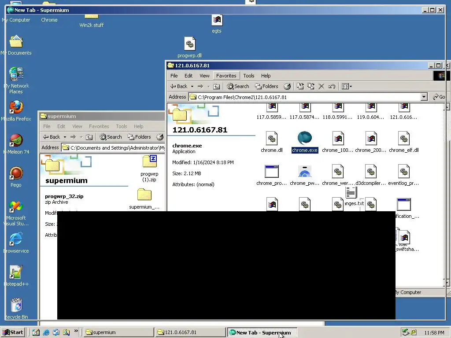Click the Delete X icon in 121.0.6167.81 toolbar
The image size is (451, 338).
[x=321, y=86]
